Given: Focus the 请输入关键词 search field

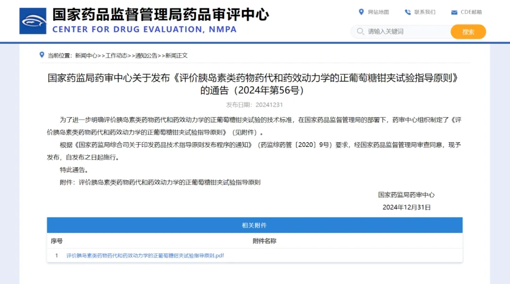Looking at the screenshot, I should click(406, 32).
